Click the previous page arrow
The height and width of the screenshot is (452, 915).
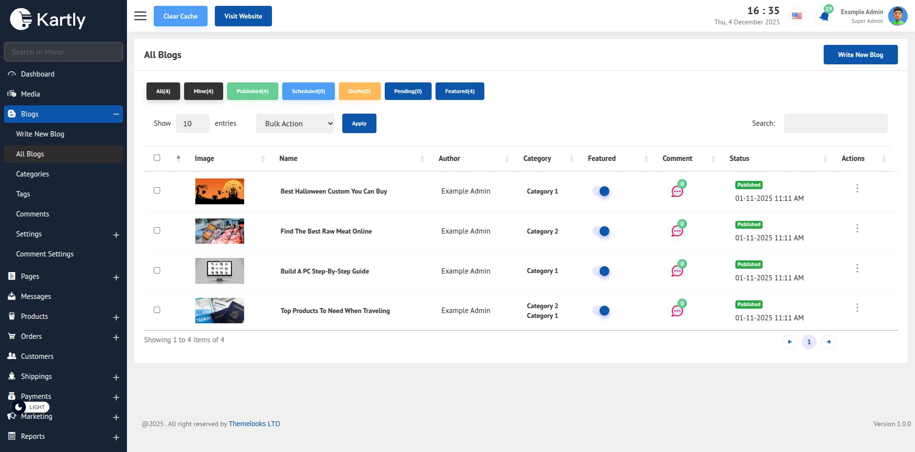click(790, 342)
